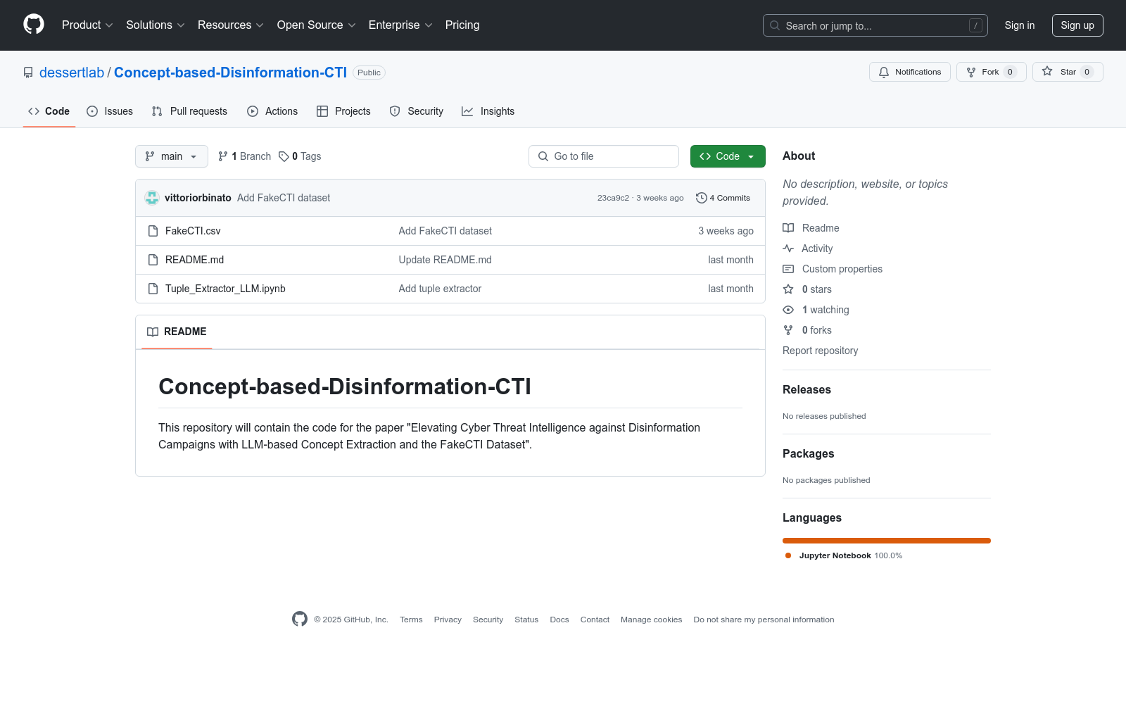Click the Sign up button

point(1077,25)
